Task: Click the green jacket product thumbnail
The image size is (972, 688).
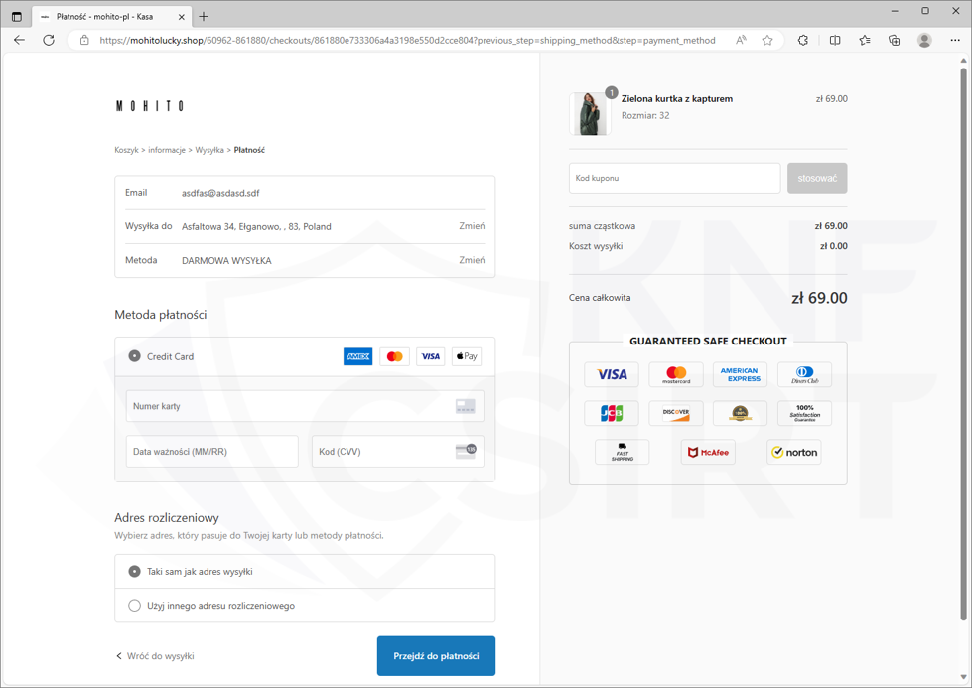Action: pos(589,114)
